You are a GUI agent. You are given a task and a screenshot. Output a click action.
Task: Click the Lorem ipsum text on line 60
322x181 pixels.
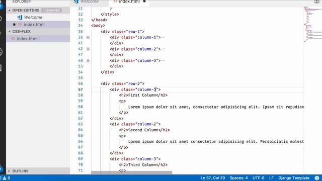(x=216, y=107)
